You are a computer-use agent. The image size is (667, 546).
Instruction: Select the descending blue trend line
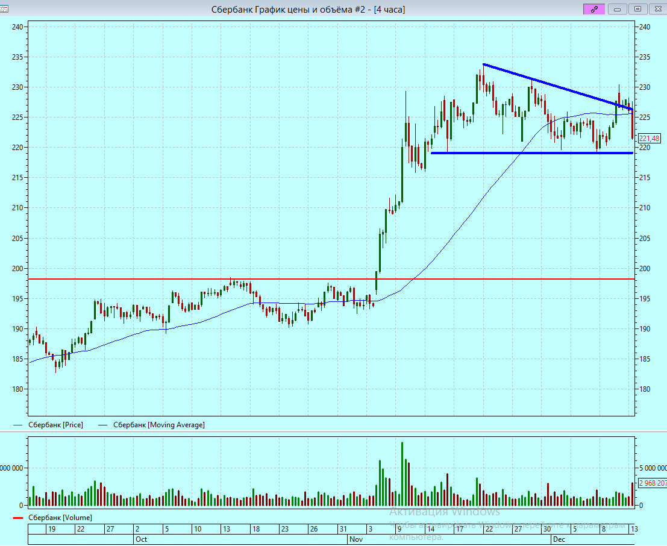coord(558,87)
